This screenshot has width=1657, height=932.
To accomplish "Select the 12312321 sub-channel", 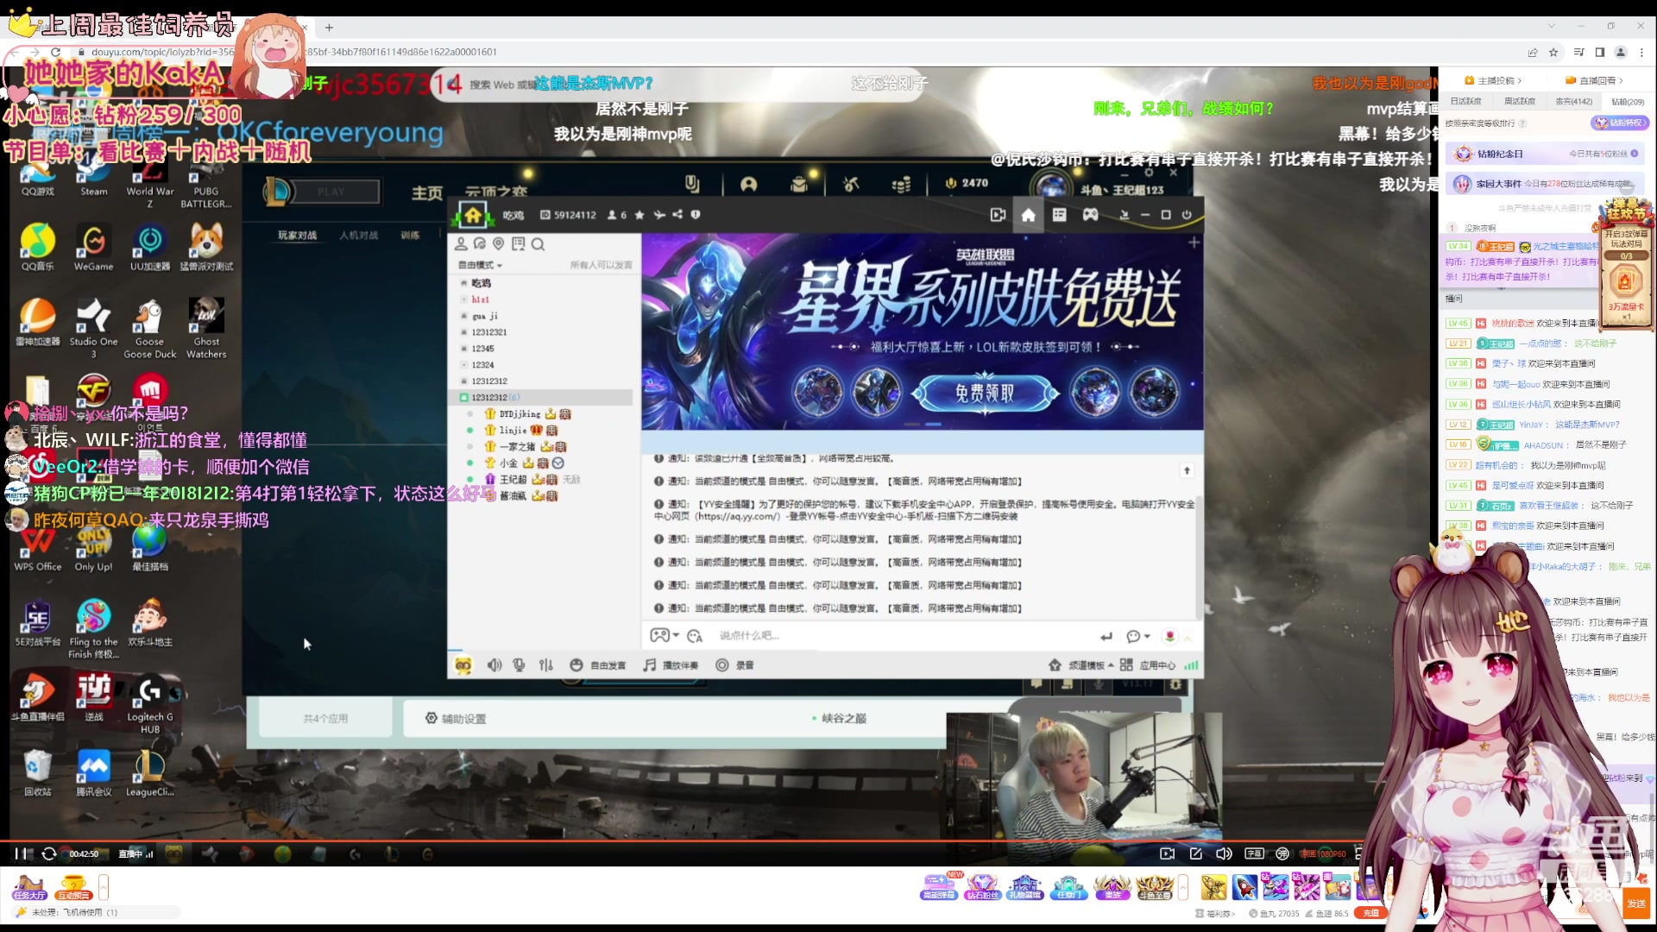I will pos(489,332).
